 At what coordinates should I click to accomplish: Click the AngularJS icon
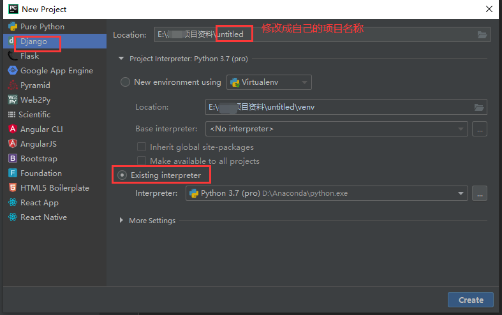(13, 143)
